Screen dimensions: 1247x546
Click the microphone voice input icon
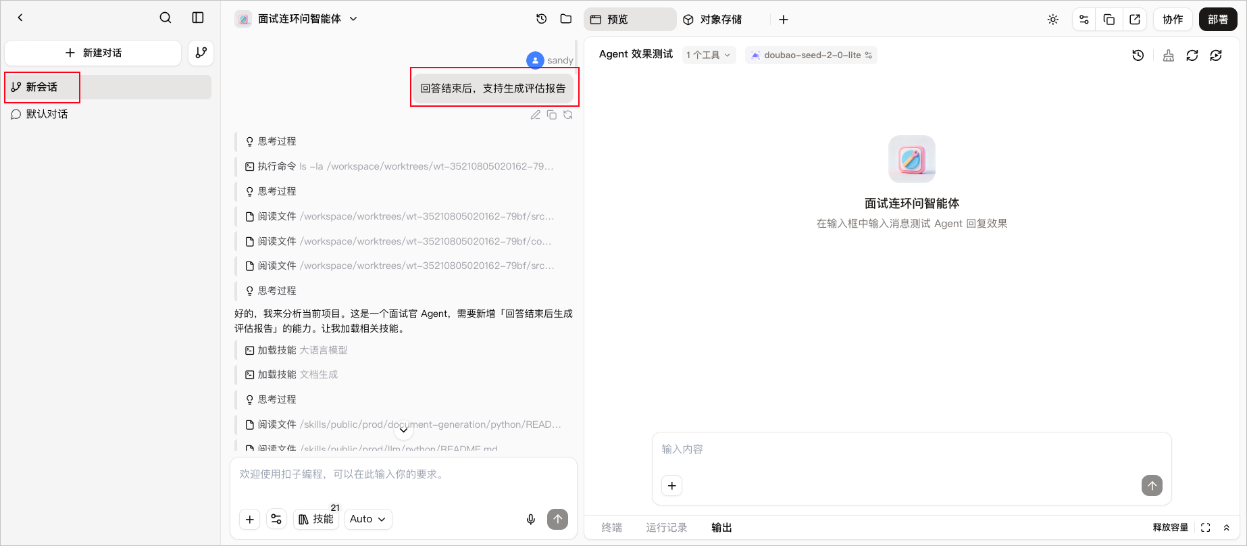[x=531, y=519]
